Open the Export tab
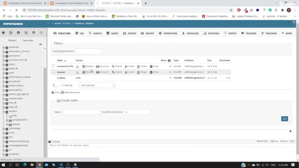This screenshot has width=299, height=168. pos(130,33)
